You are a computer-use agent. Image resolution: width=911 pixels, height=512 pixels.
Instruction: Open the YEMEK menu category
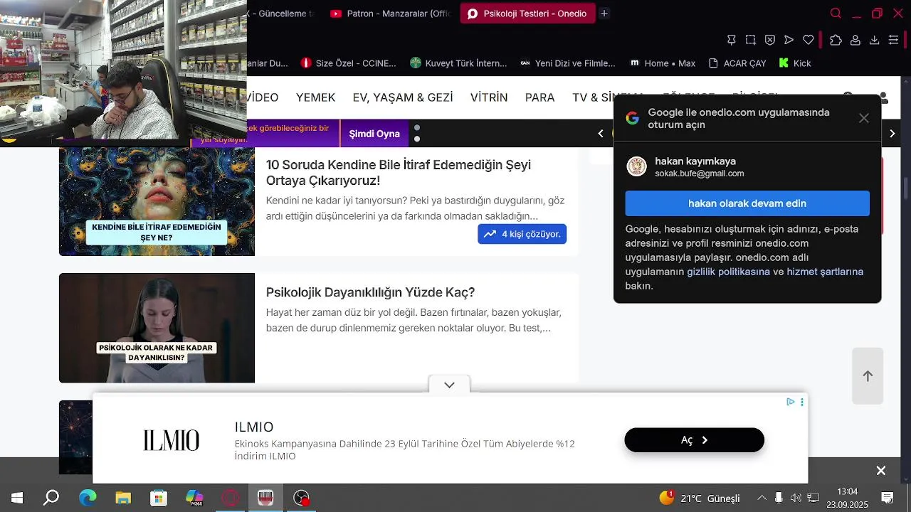click(x=315, y=97)
